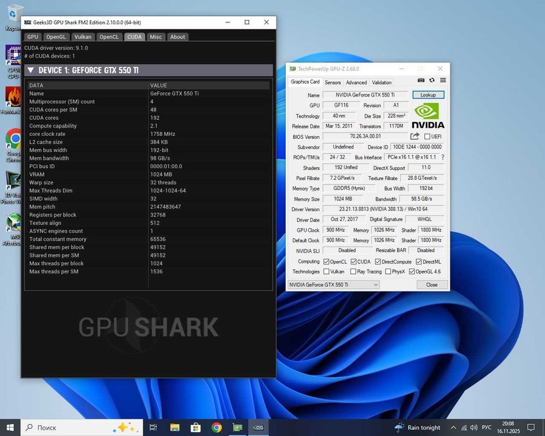Toggle the Ray Tracing checkbox
This screenshot has height=436, width=545.
point(353,271)
